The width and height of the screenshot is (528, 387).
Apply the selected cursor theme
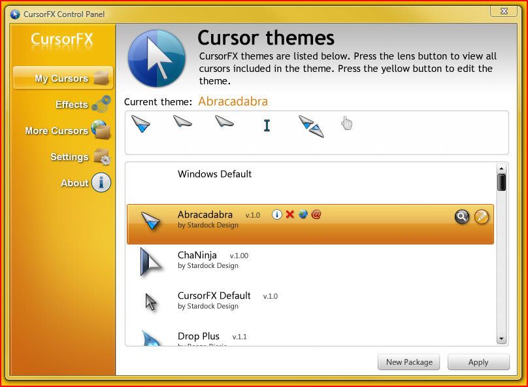click(478, 362)
